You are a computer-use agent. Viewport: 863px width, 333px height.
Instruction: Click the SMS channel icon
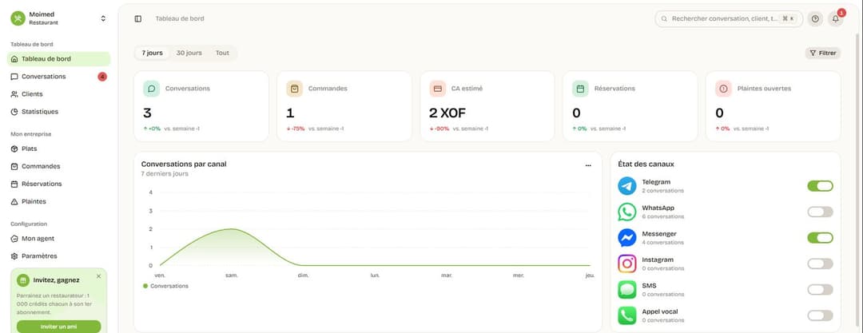(627, 290)
